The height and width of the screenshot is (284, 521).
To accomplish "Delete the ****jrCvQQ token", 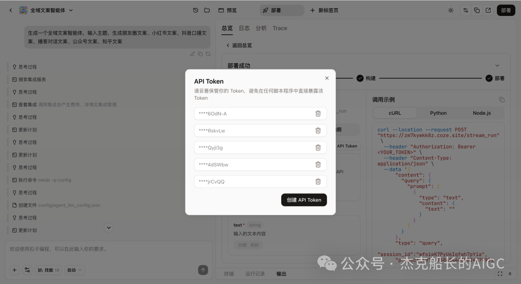I will coord(318,181).
